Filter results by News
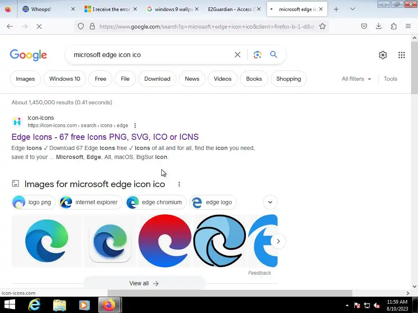Image resolution: width=418 pixels, height=313 pixels. (x=192, y=79)
